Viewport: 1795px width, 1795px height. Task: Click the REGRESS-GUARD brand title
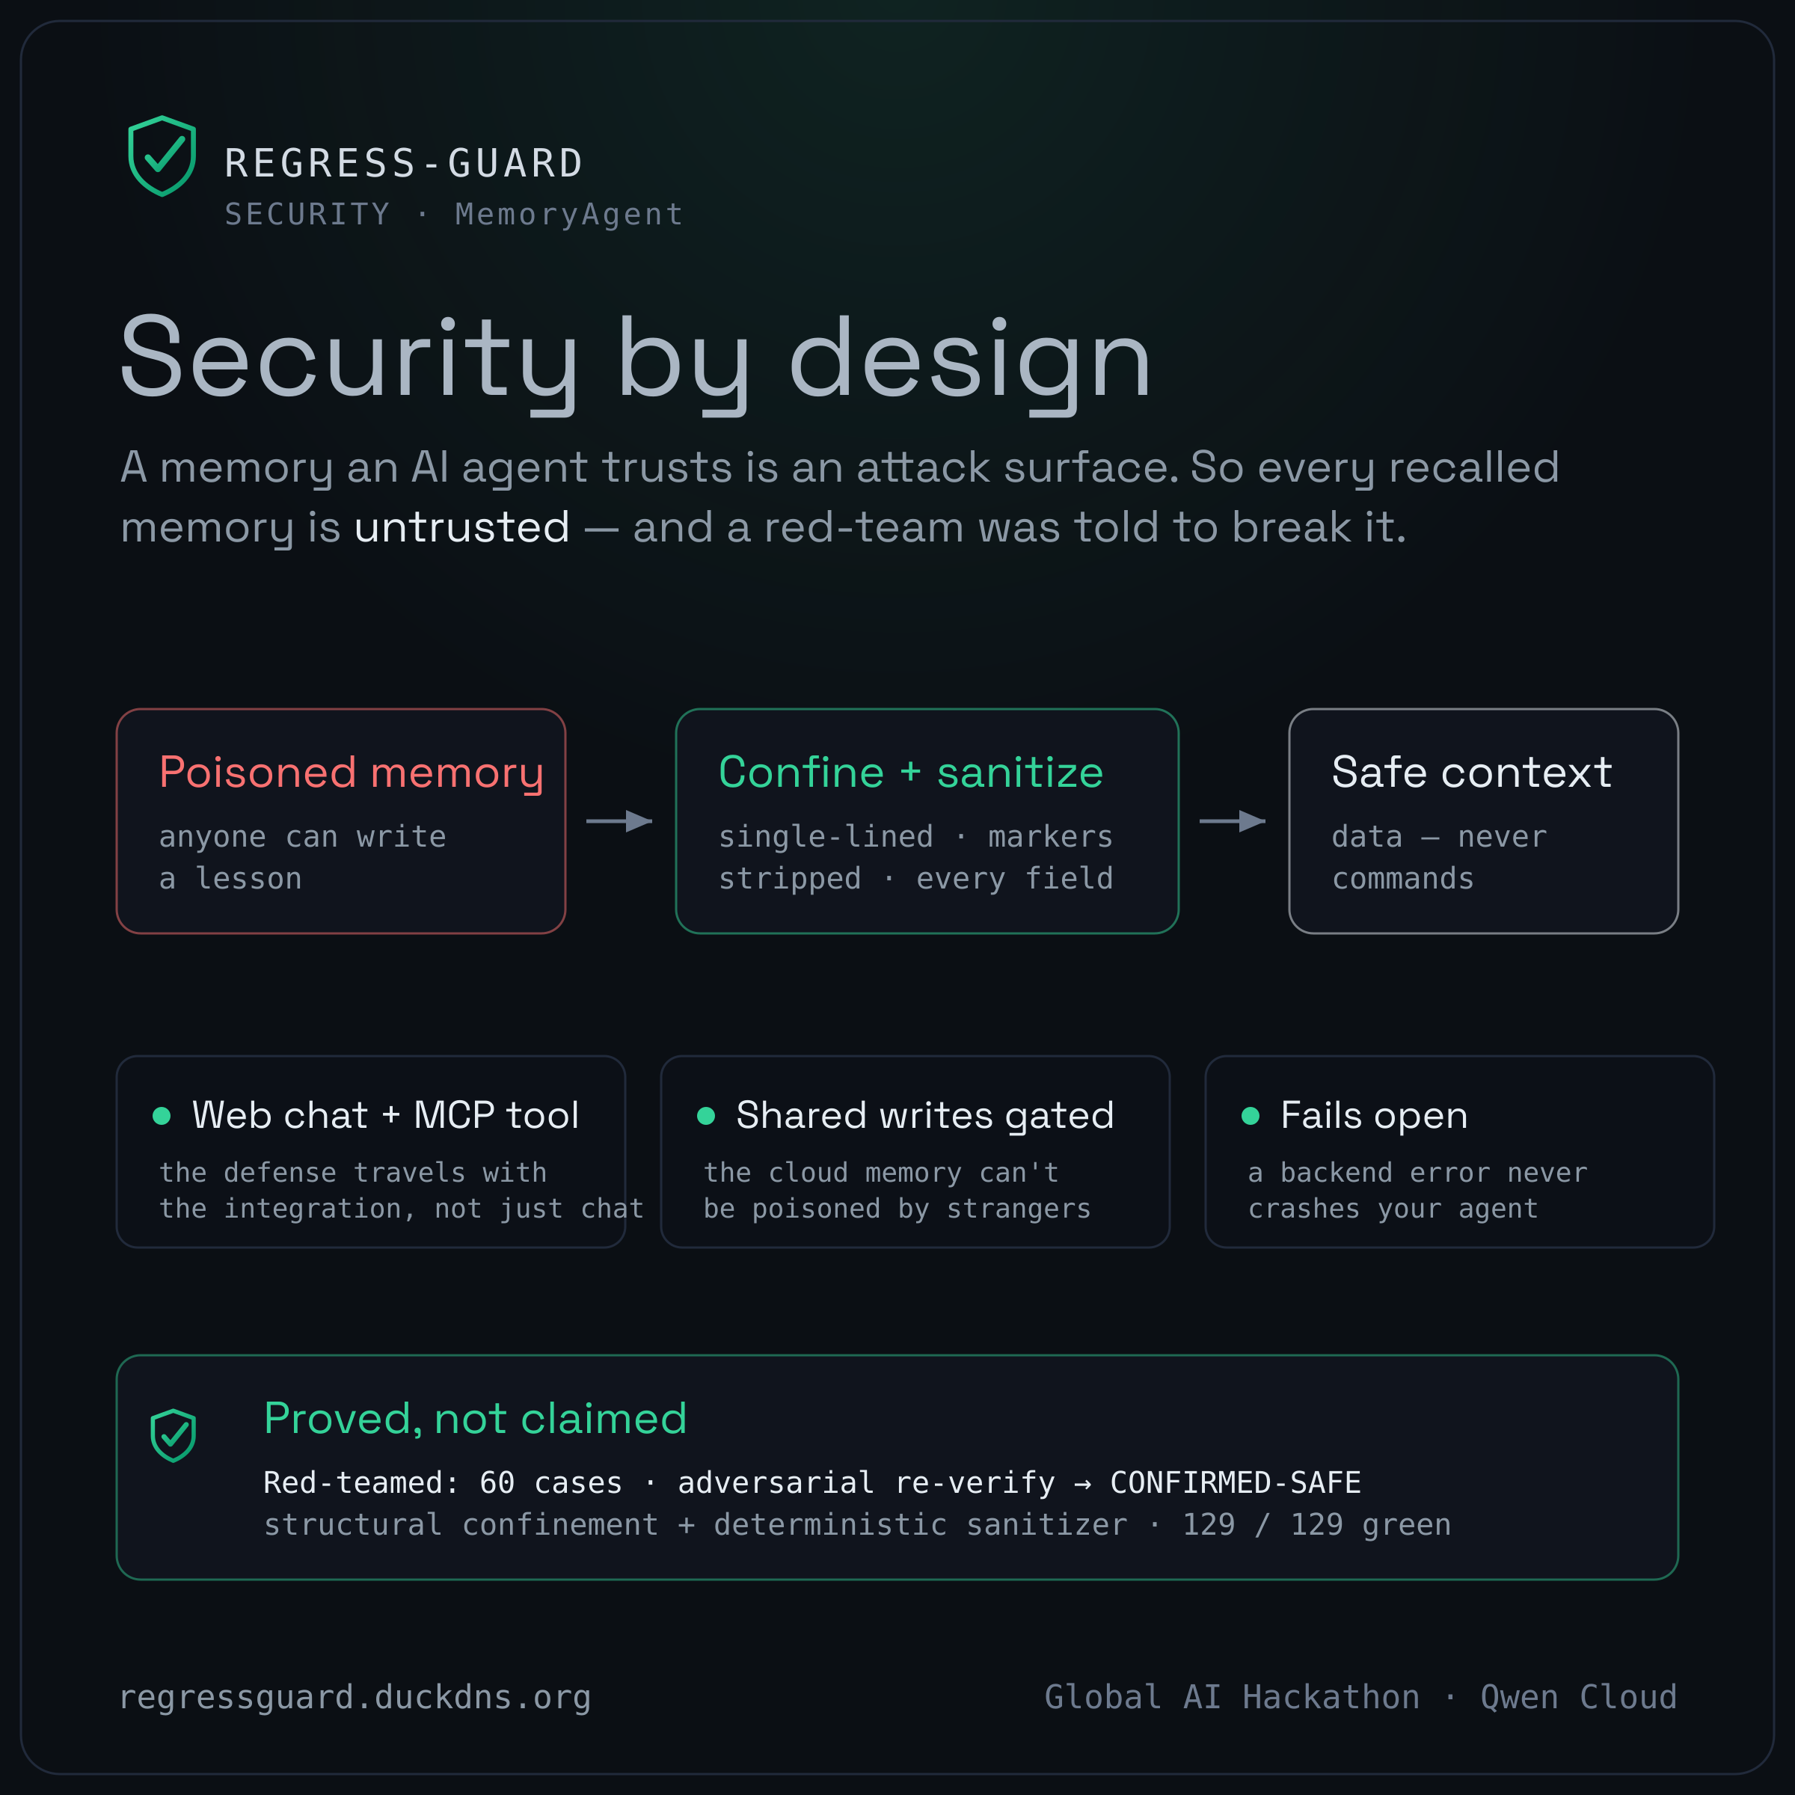(x=404, y=164)
